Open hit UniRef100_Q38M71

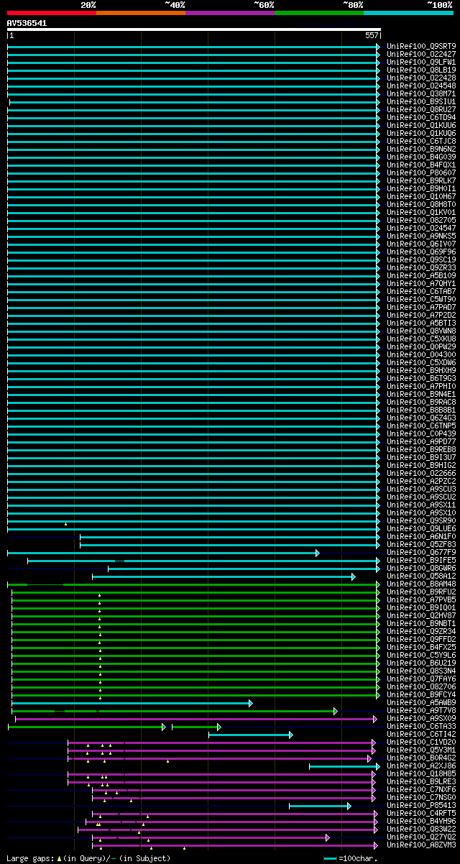pyautogui.click(x=421, y=93)
